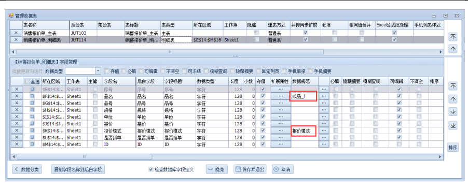468x188 pixels.
Task: Remove the 报价模式 field row with X
Action: (17, 130)
